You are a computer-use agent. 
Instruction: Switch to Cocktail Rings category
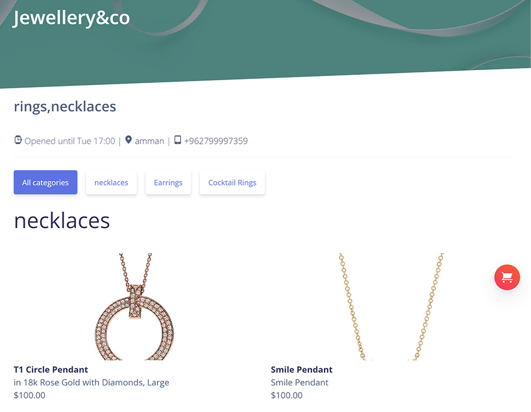click(232, 183)
